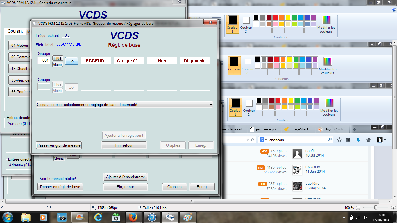Screen dimensions: 397x223
Task: Expand the dropdown arrow beside the hand icon
Action: pos(385,140)
